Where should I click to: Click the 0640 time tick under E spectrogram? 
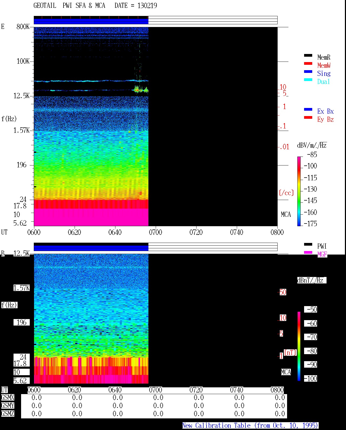coord(115,232)
